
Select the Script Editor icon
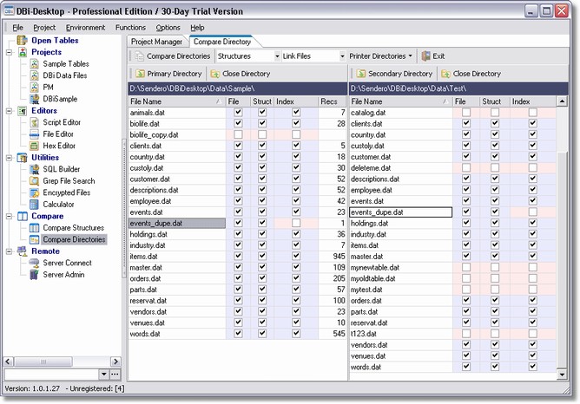[34, 122]
